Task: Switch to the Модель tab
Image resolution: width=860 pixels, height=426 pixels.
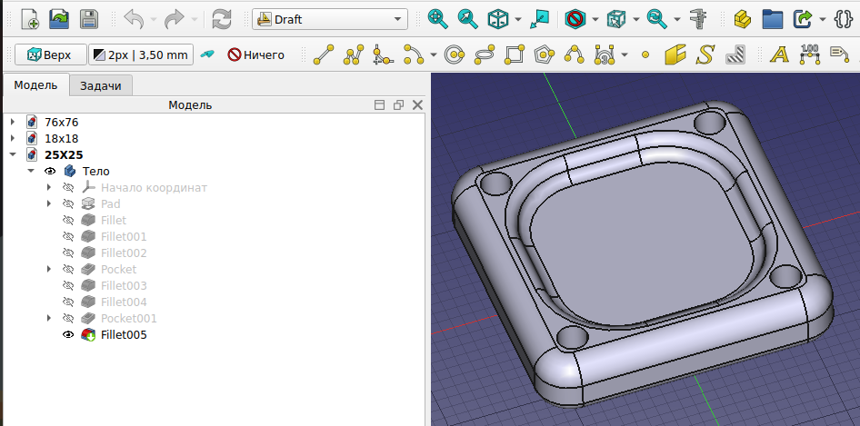Action: [35, 85]
